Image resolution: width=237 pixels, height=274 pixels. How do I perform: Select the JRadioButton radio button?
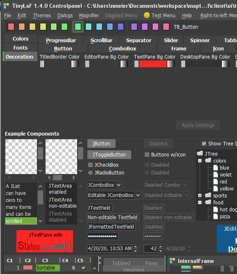coord(91,173)
